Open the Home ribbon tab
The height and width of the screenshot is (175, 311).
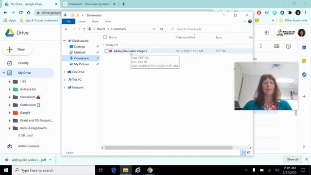click(82, 21)
